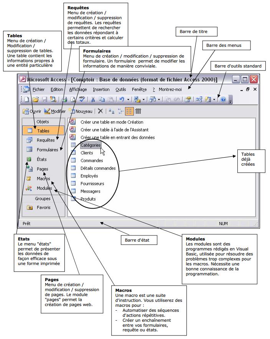
Task: Expand the New Object dropdown arrow
Action: pos(214,99)
